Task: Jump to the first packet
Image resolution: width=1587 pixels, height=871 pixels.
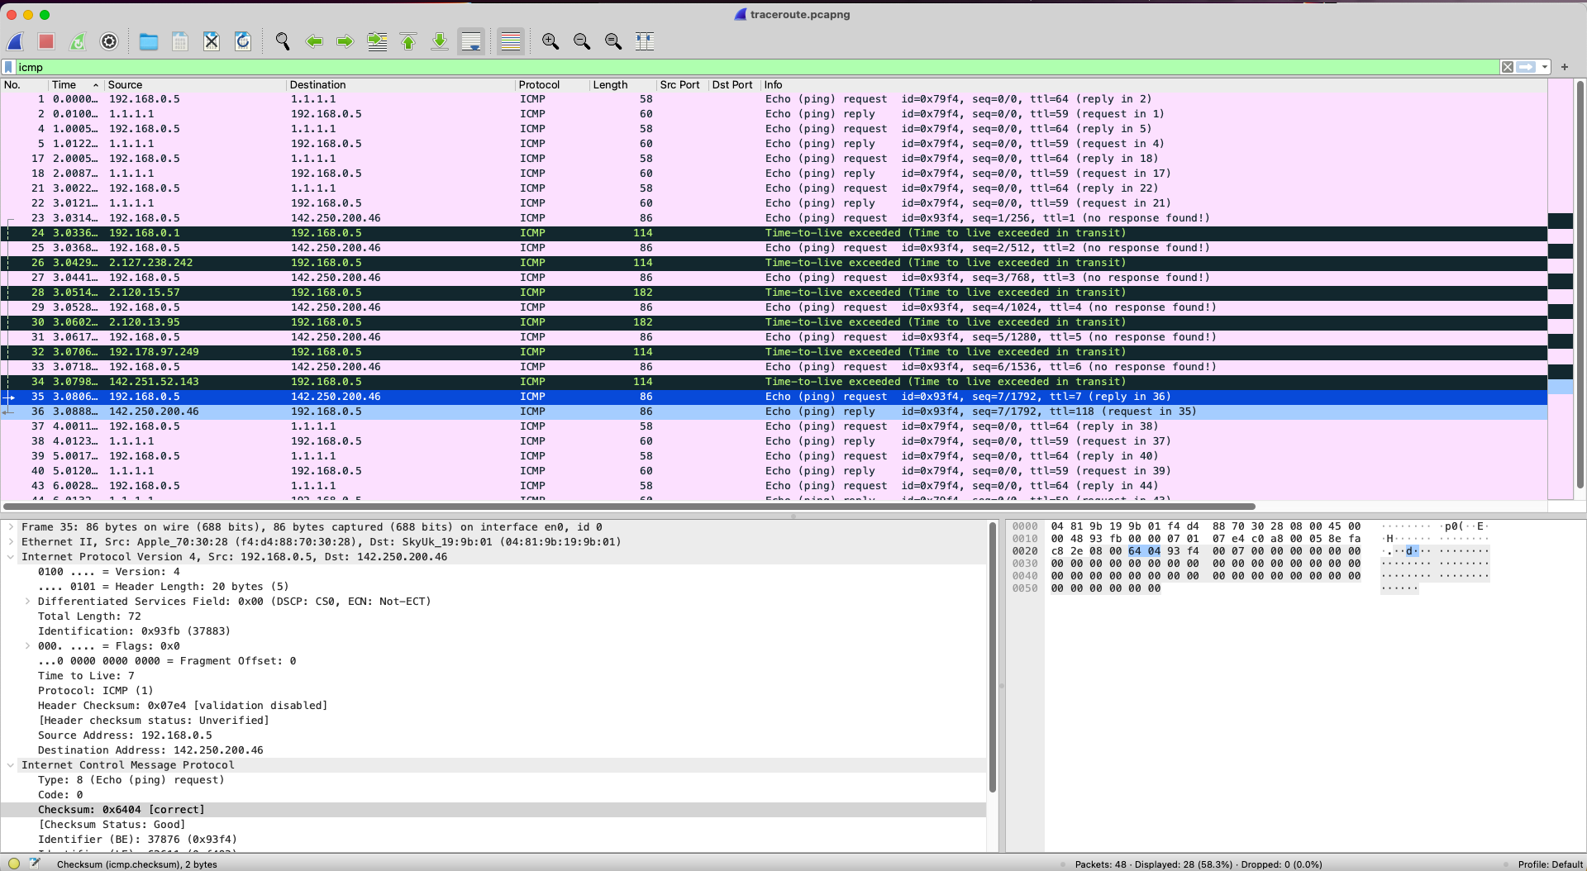Action: pos(408,41)
